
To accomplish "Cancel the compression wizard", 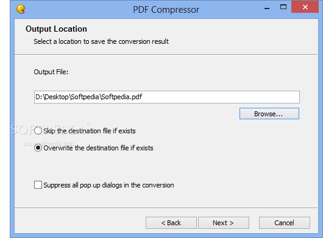I will (285, 223).
